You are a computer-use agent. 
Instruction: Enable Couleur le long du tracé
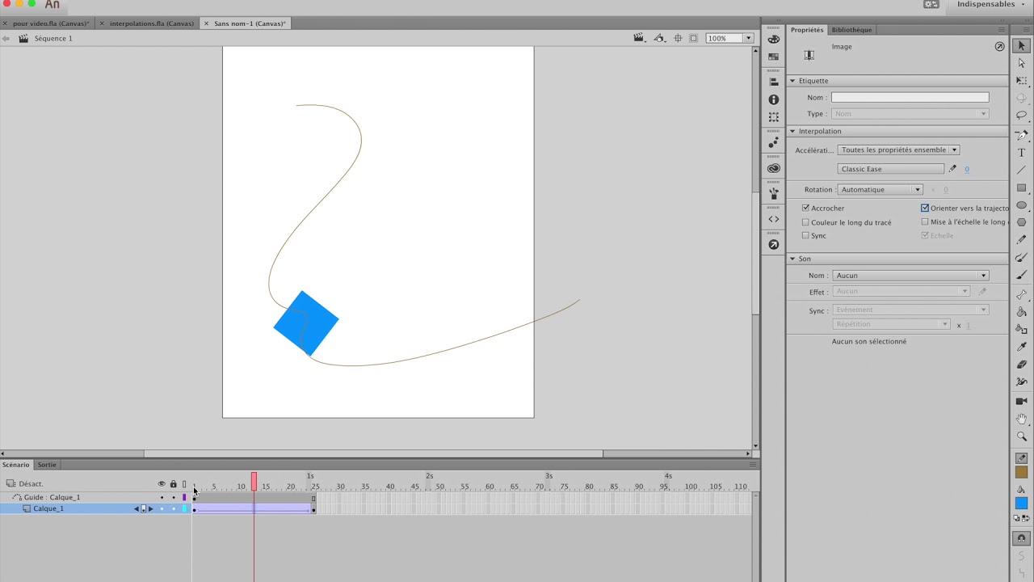[x=805, y=222]
